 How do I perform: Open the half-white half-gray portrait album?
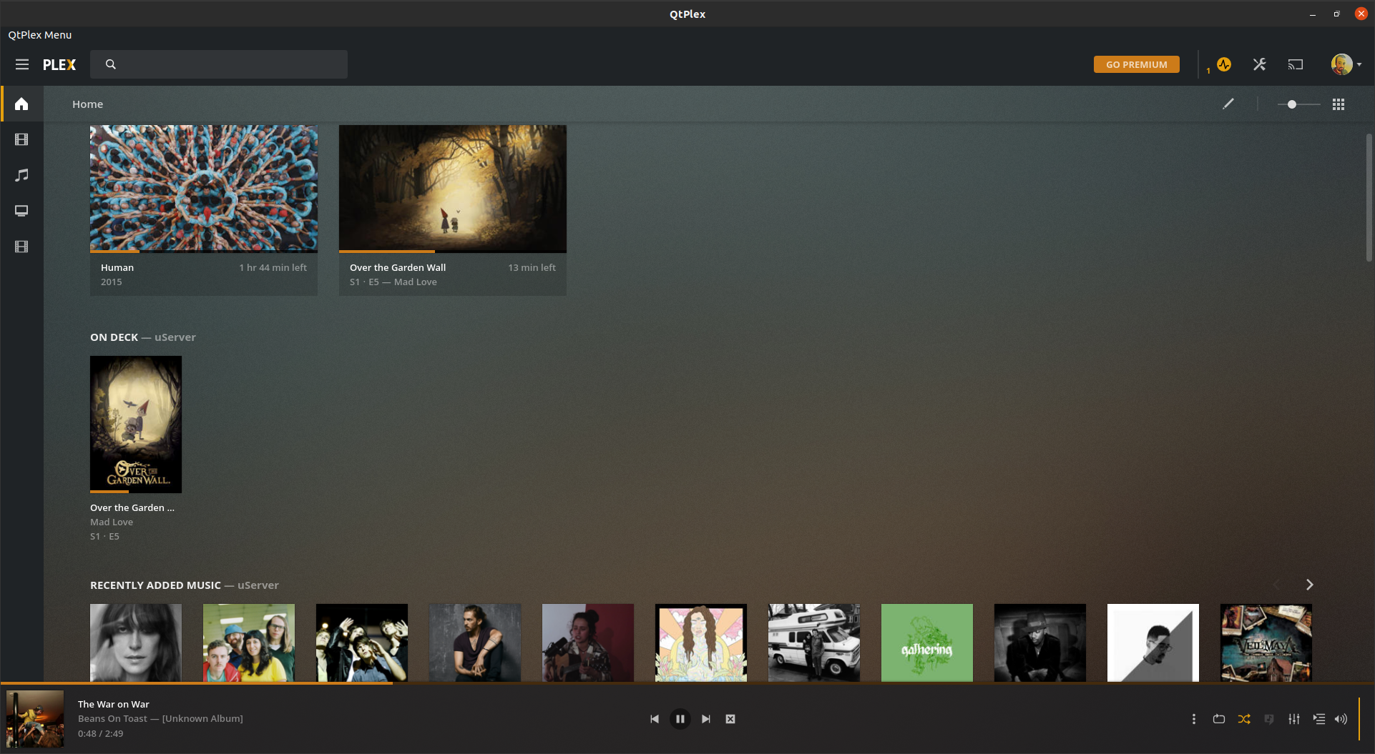point(1153,643)
